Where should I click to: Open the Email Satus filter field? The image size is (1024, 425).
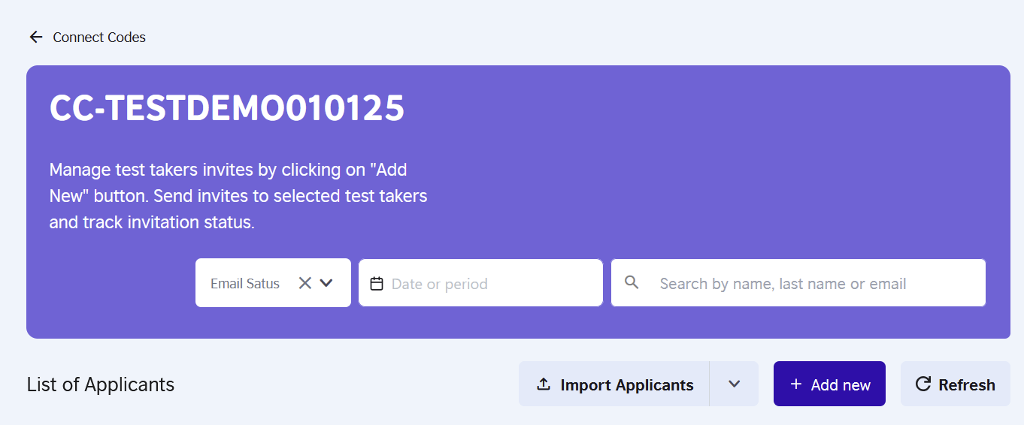[273, 283]
